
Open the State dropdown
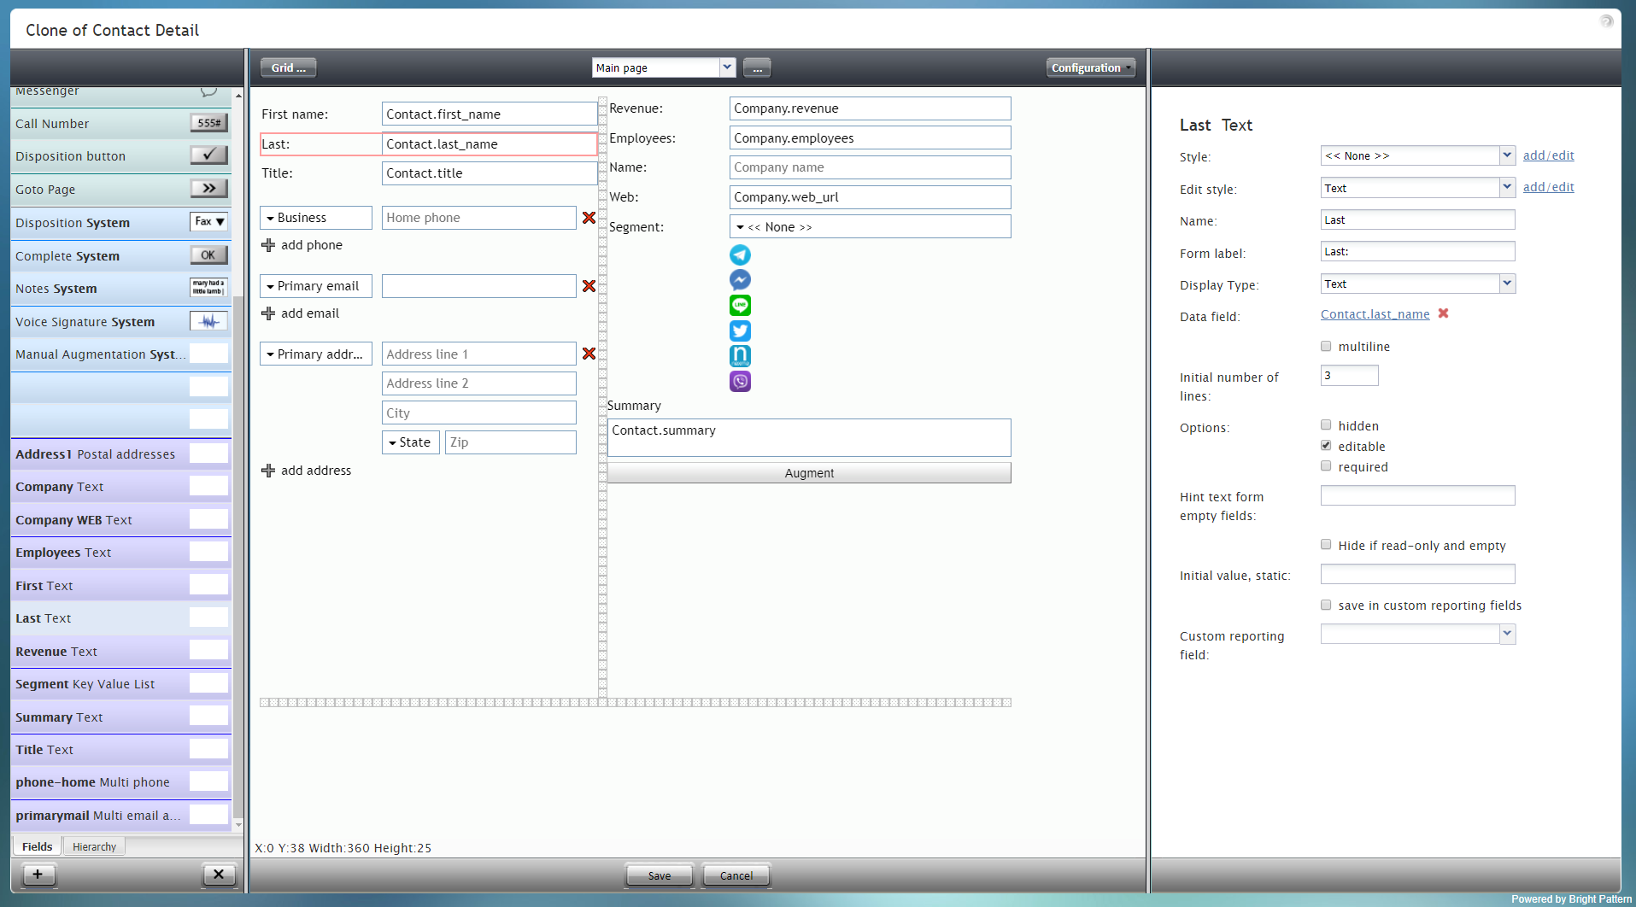pyautogui.click(x=411, y=442)
